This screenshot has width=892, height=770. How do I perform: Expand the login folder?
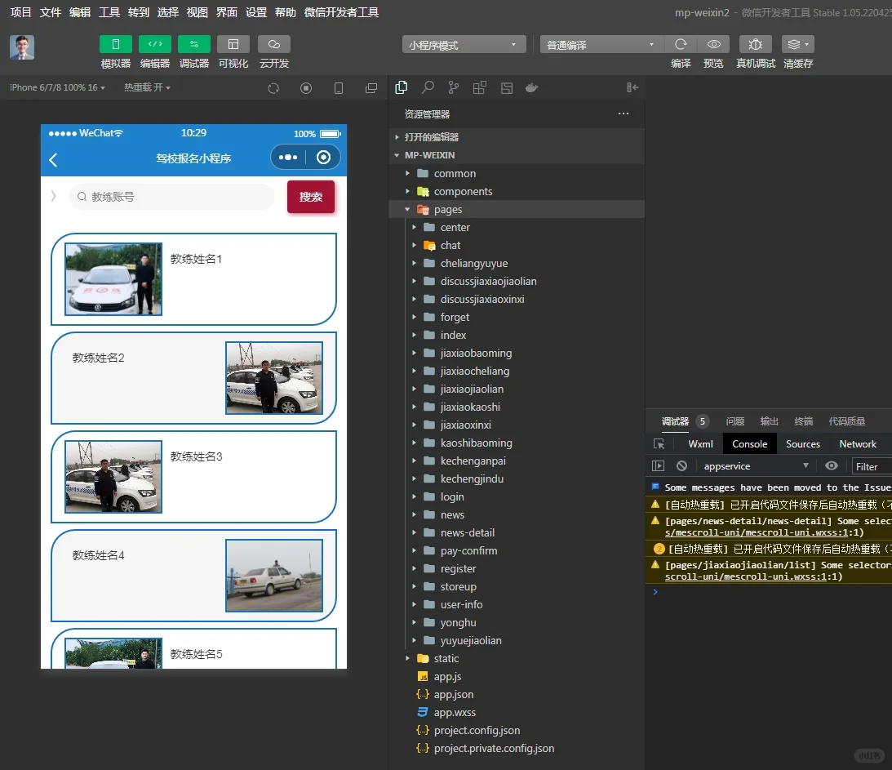(x=517, y=496)
